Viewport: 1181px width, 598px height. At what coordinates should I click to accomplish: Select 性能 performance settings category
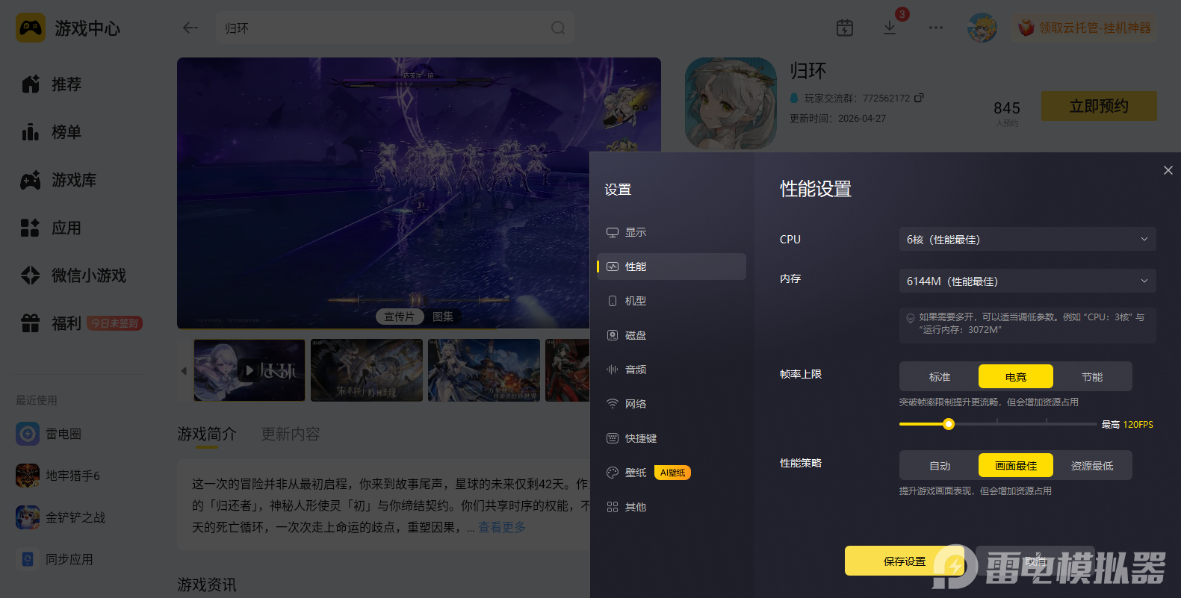672,267
